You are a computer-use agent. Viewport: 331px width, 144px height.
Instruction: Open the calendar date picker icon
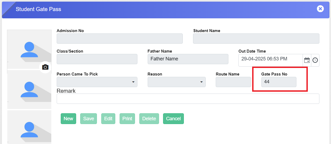(307, 60)
